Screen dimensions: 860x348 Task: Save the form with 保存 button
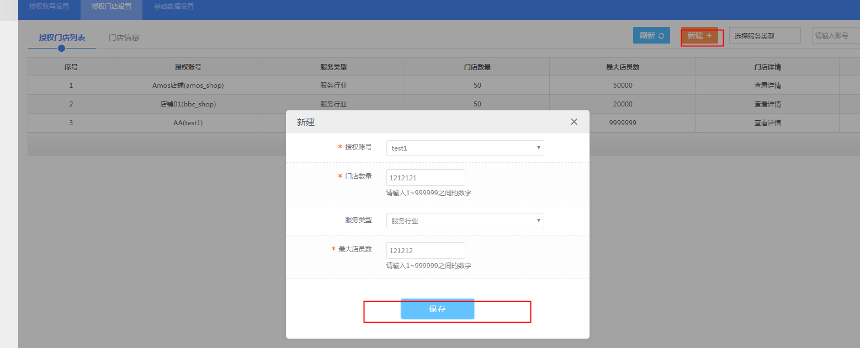[437, 309]
